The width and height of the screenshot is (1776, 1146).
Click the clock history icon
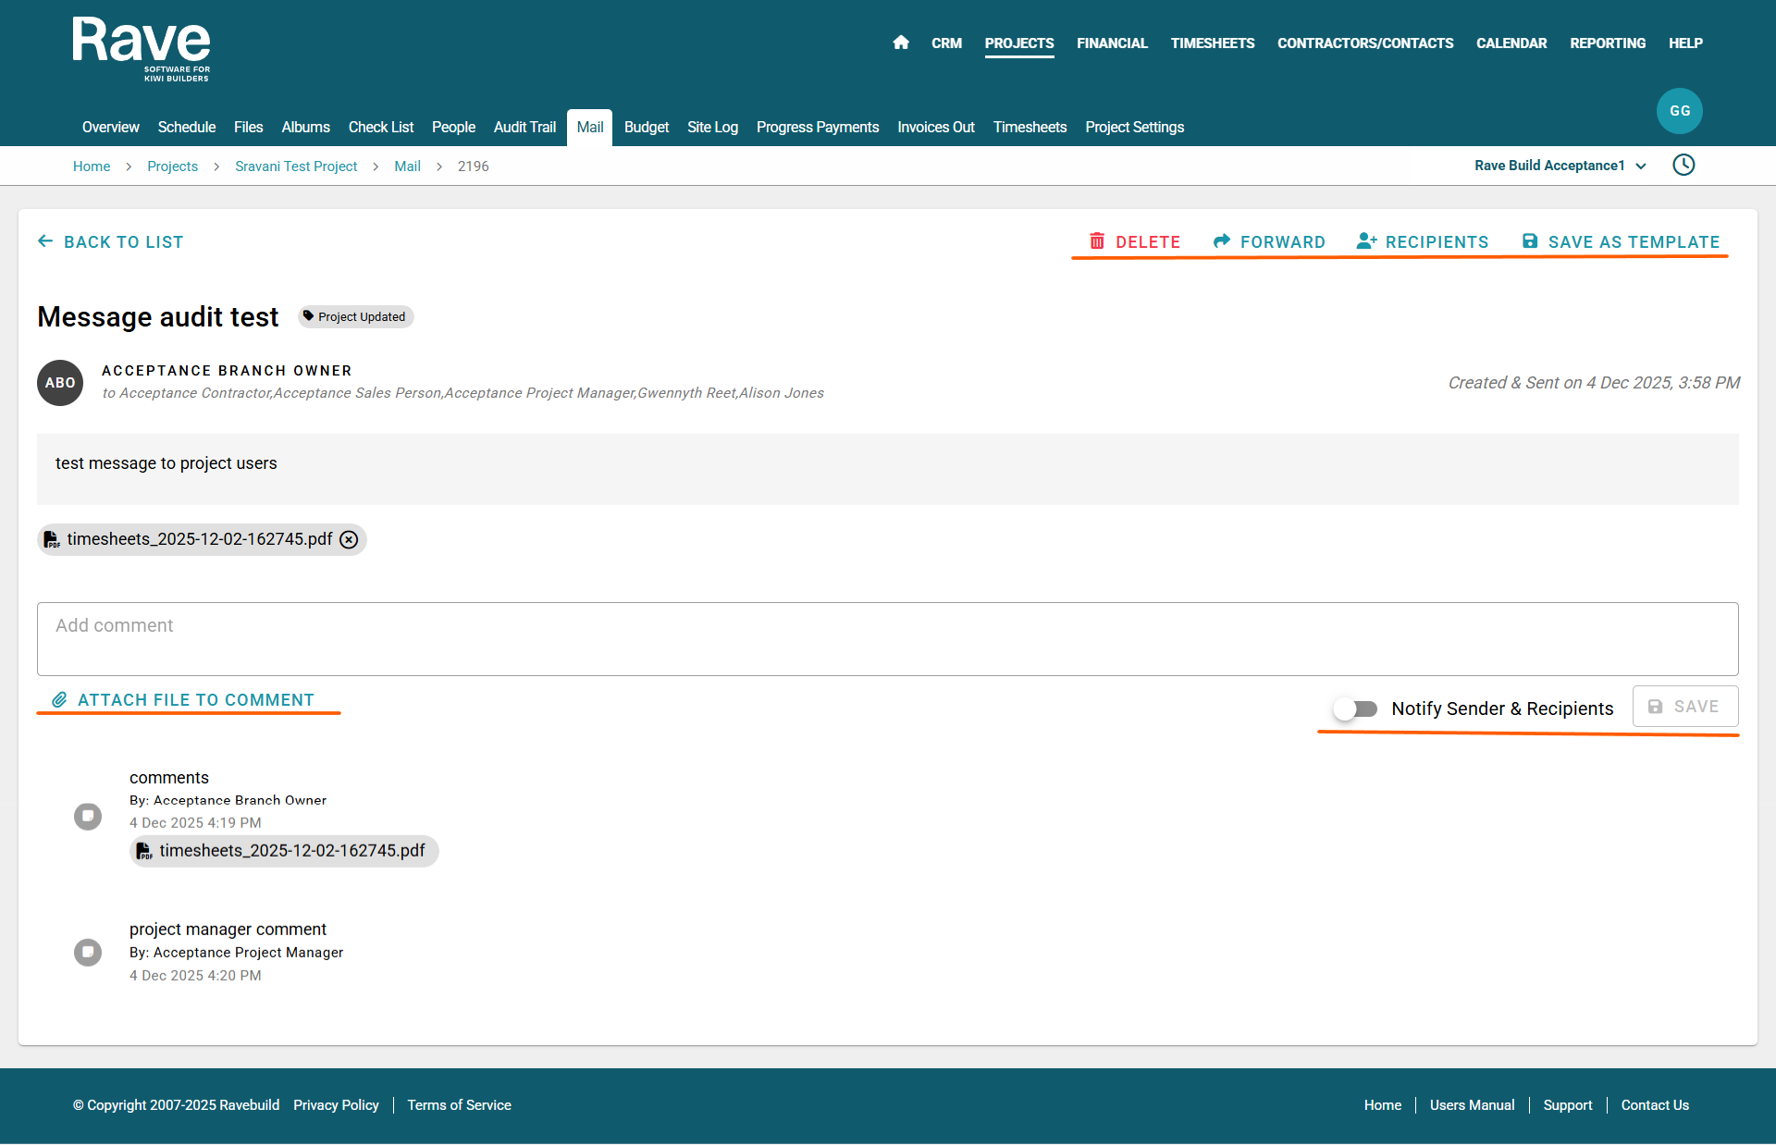coord(1683,166)
